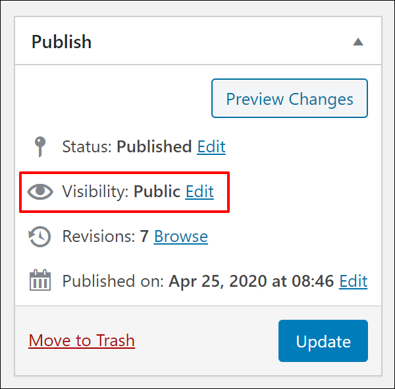Click the Status label text
This screenshot has width=395, height=389.
(87, 146)
